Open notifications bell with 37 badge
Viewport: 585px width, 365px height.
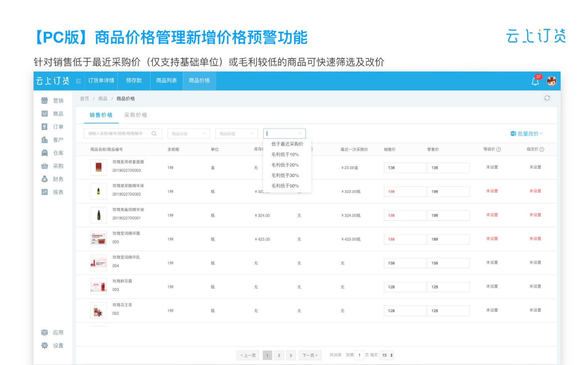[x=535, y=81]
